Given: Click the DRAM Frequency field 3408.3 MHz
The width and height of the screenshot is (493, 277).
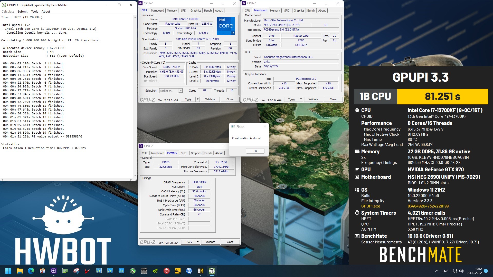Looking at the screenshot, I should 199,182.
